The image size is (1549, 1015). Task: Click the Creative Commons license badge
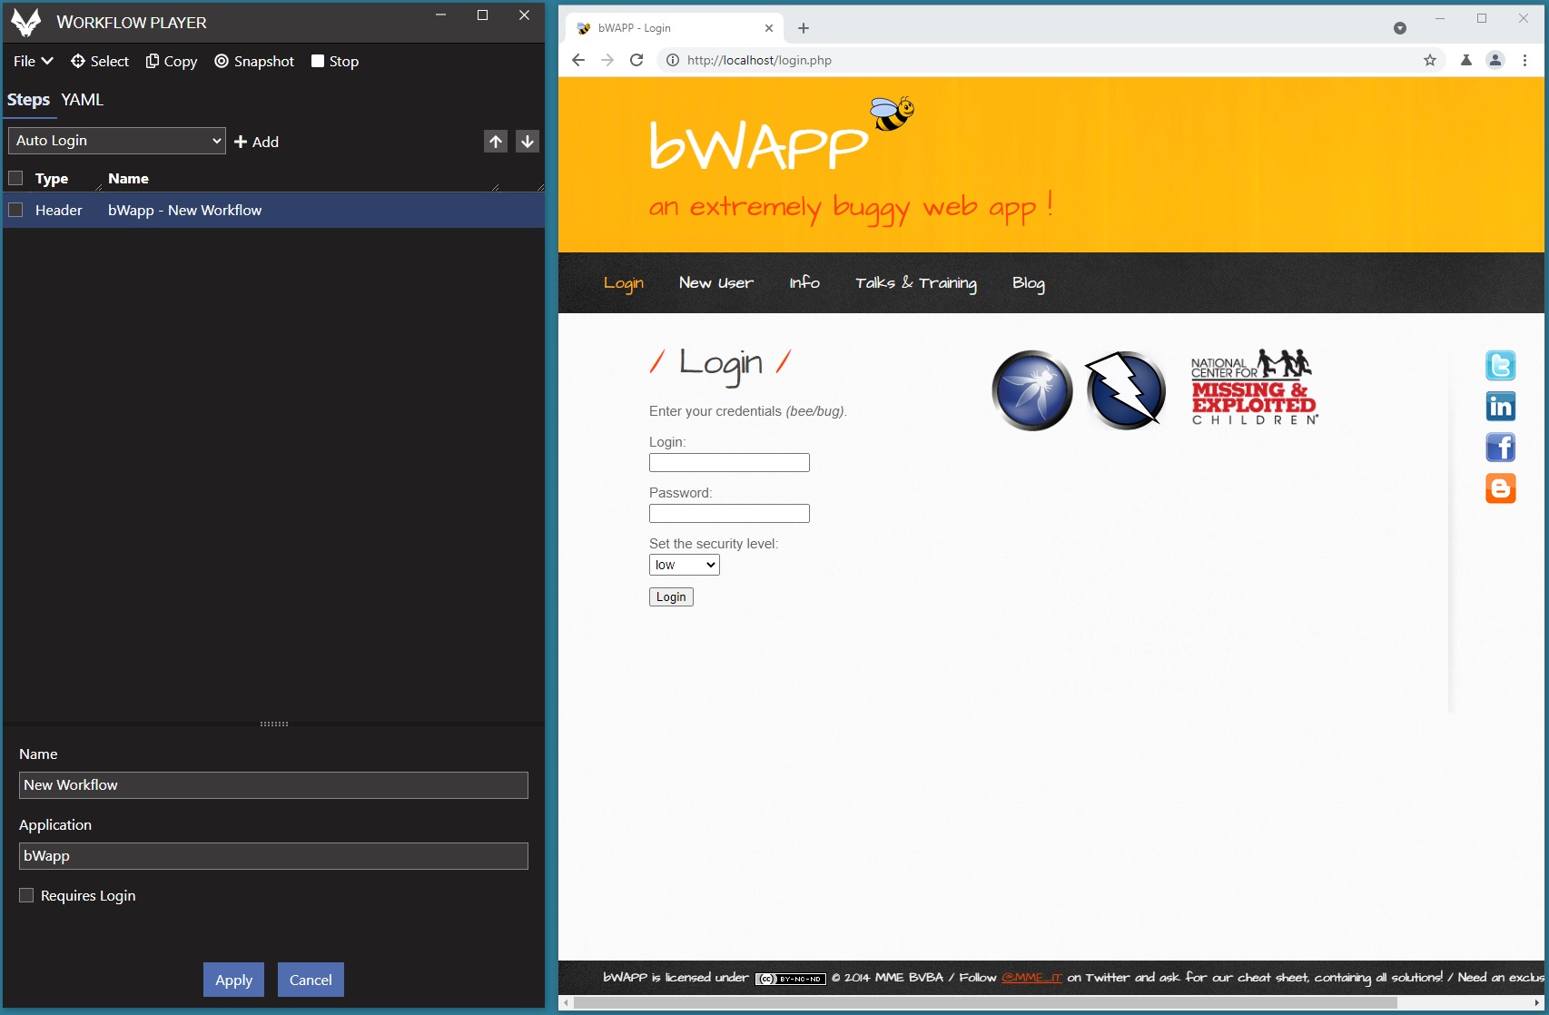[791, 979]
